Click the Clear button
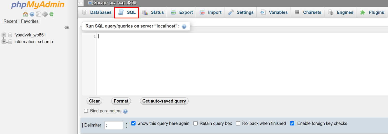Viewport: 388px width, 134px height. point(94,101)
